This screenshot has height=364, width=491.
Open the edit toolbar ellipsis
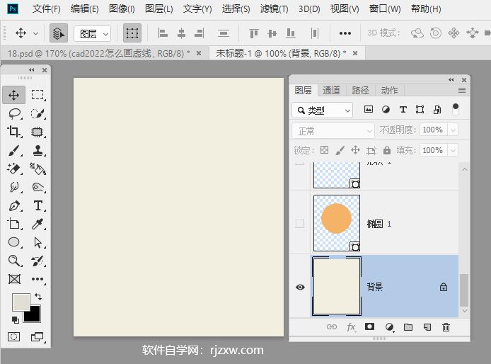(x=37, y=279)
